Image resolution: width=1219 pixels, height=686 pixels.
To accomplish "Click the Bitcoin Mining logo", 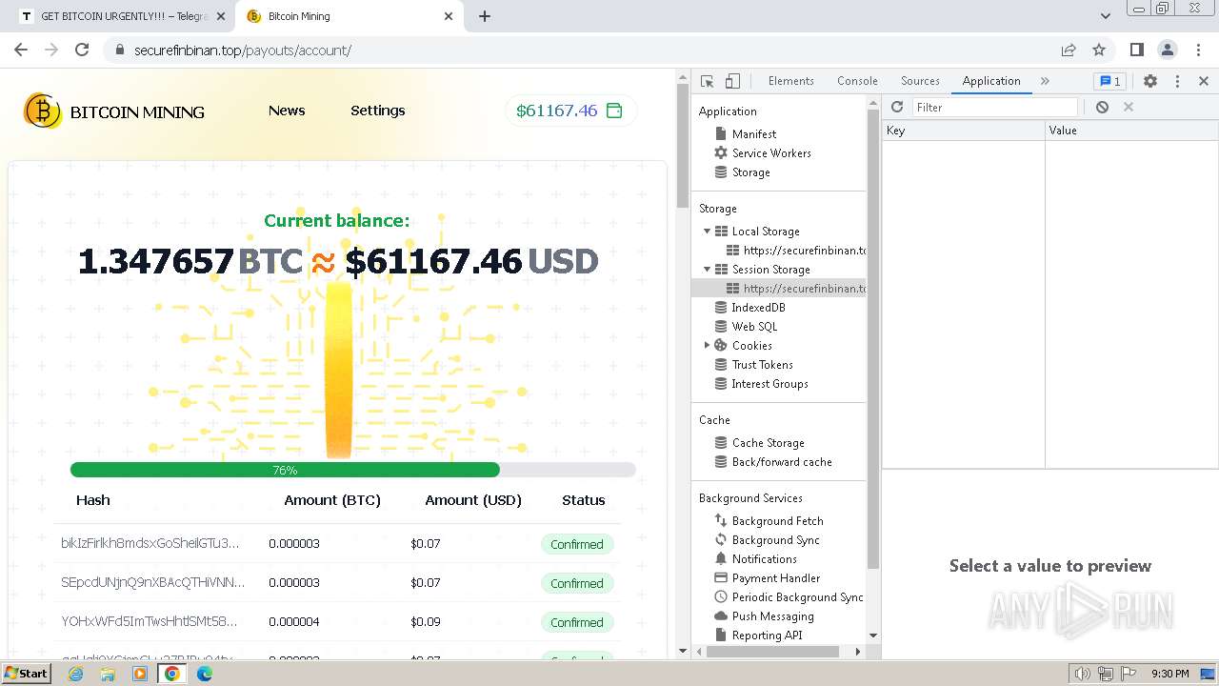I will (x=114, y=111).
